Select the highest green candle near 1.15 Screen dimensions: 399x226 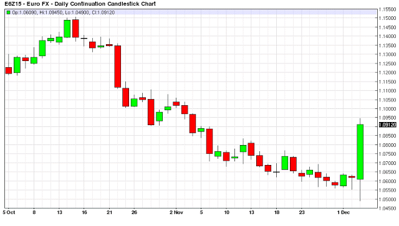pos(67,29)
